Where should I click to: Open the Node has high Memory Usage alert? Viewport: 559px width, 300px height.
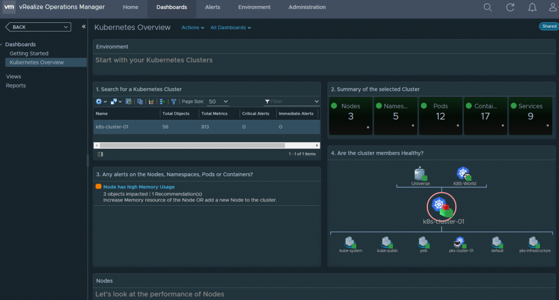click(x=139, y=187)
